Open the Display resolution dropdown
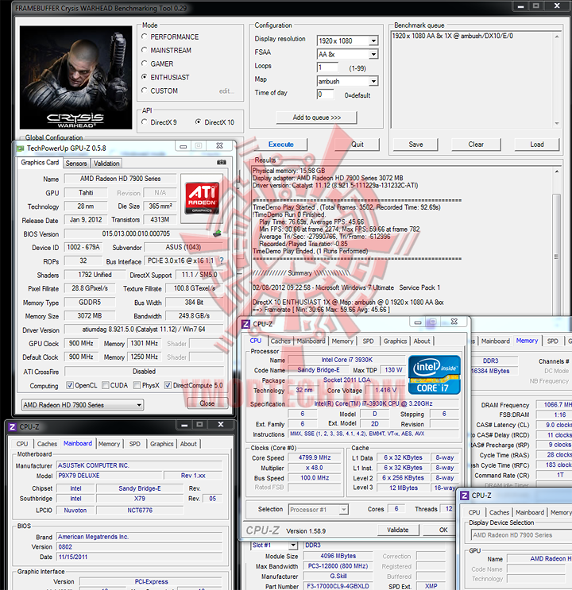Screen dimensions: 572x590 [373, 40]
